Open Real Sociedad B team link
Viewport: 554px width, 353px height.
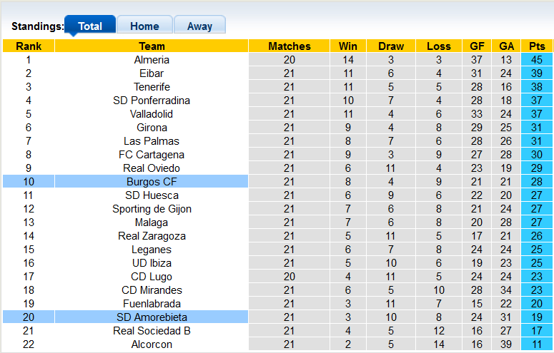tap(152, 331)
